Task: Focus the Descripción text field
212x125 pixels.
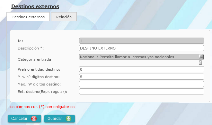Action: click(x=142, y=48)
